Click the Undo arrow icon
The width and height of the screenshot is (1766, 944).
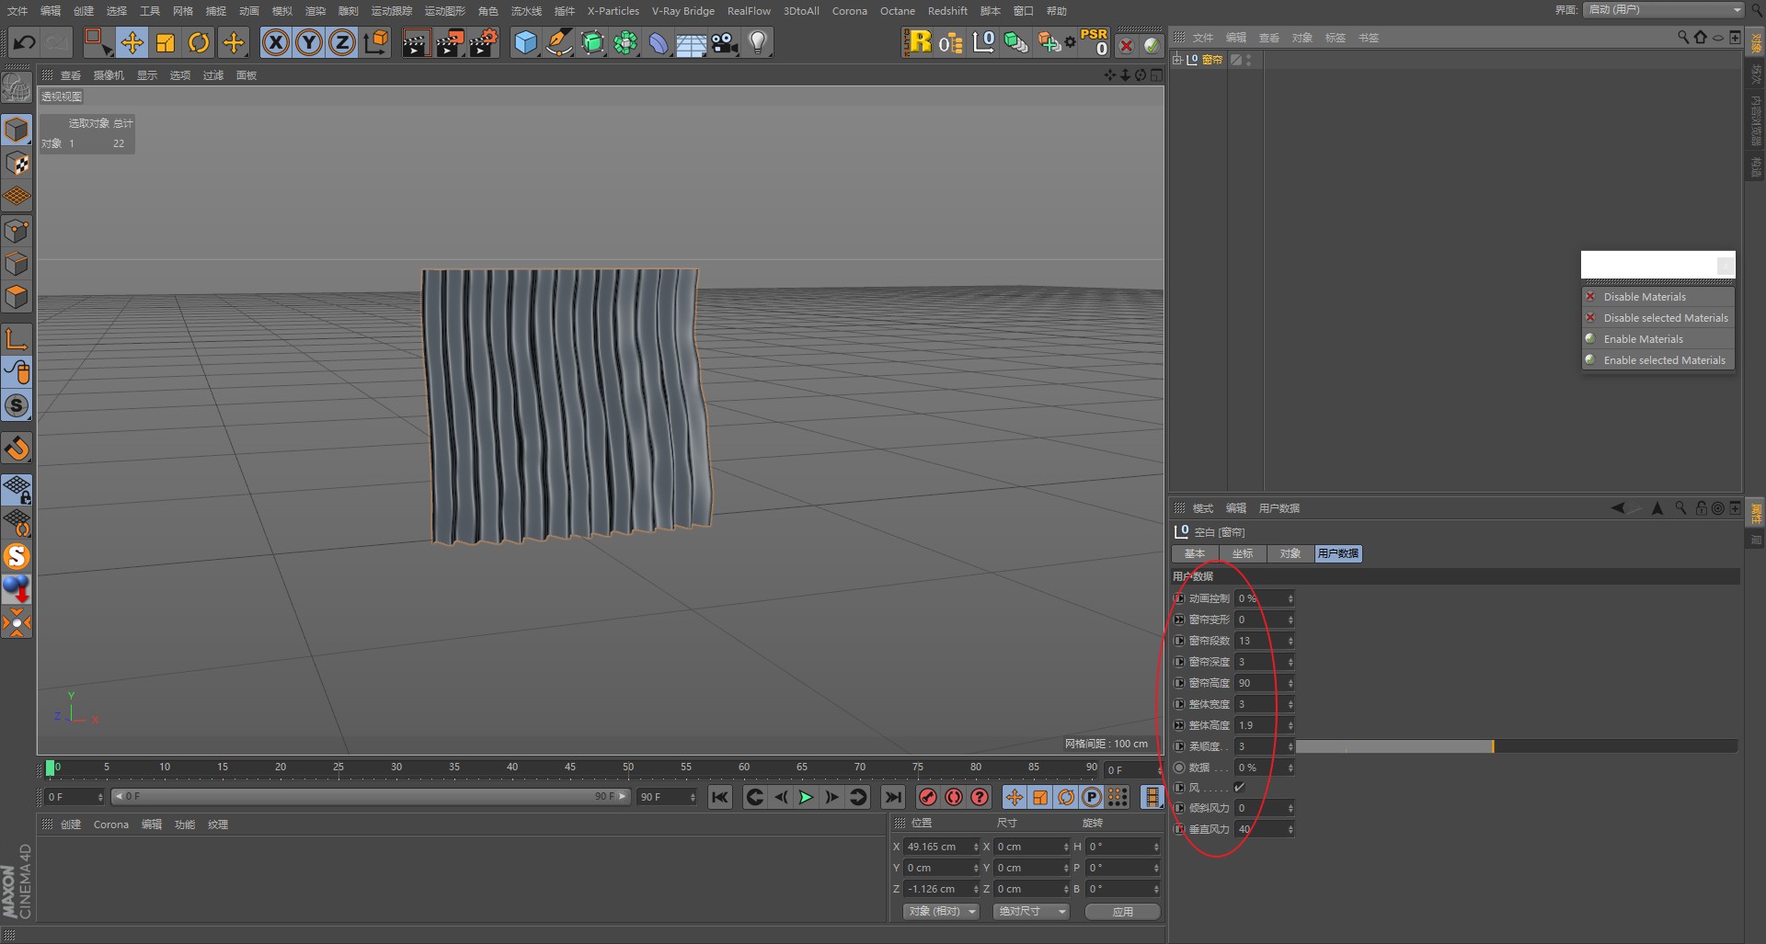(x=25, y=43)
